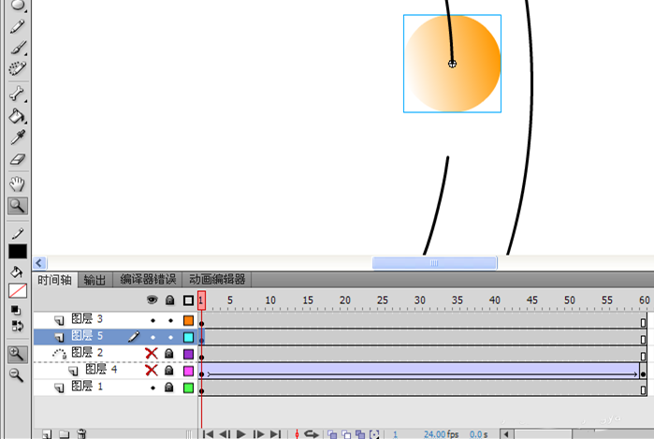The height and width of the screenshot is (439, 654).
Task: Select the Eyedropper tool
Action: [x=18, y=138]
